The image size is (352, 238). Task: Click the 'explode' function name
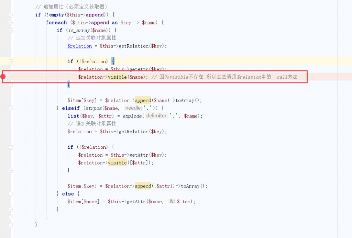point(132,116)
